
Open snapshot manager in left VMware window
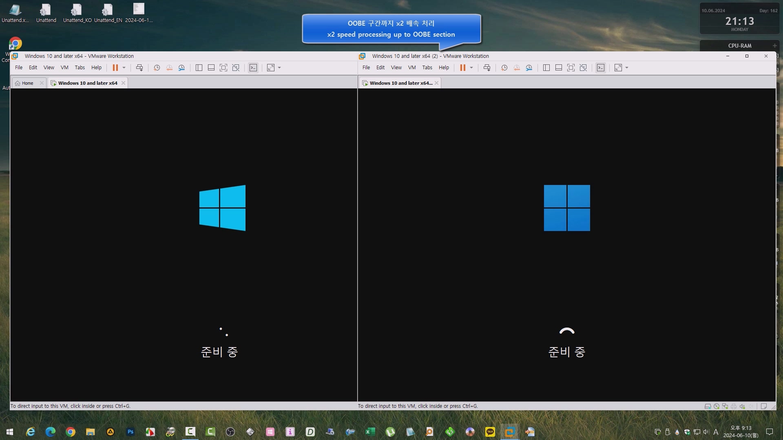click(x=182, y=68)
